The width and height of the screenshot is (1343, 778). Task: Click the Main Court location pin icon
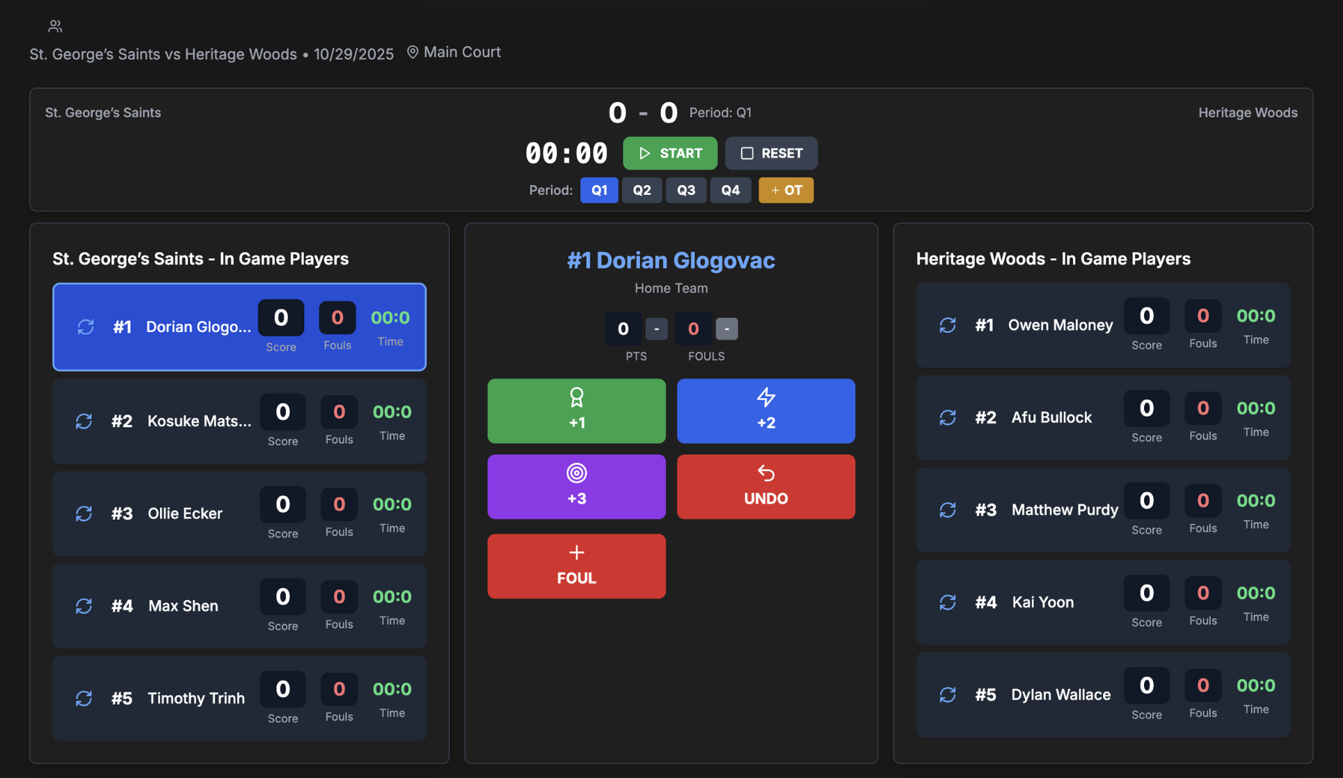413,52
